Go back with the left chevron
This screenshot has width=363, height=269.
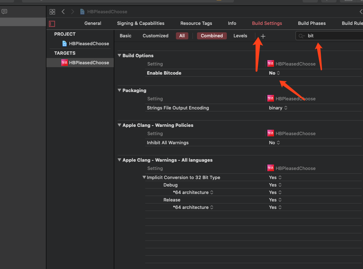coord(63,12)
